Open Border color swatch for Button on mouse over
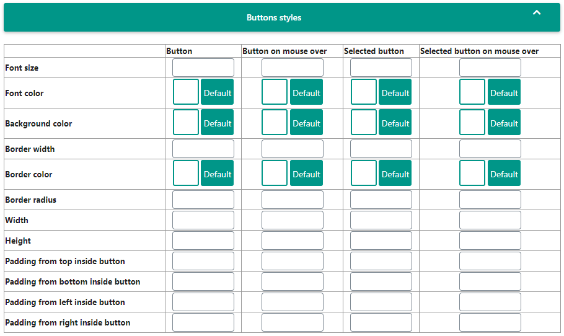This screenshot has width=564, height=336. (275, 174)
